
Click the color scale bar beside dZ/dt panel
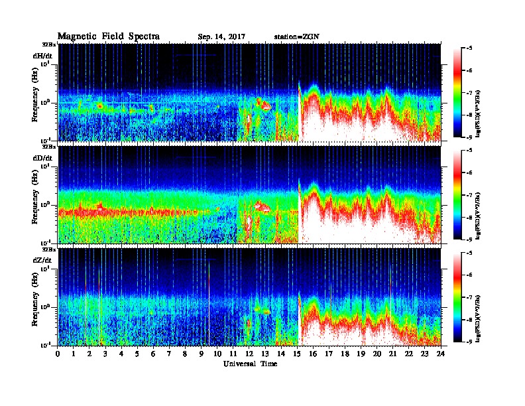tap(457, 297)
